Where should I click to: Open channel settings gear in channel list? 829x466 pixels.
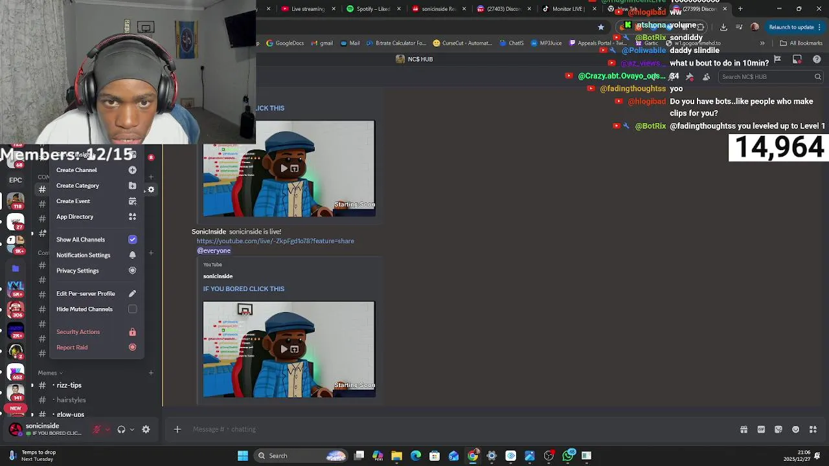(151, 190)
